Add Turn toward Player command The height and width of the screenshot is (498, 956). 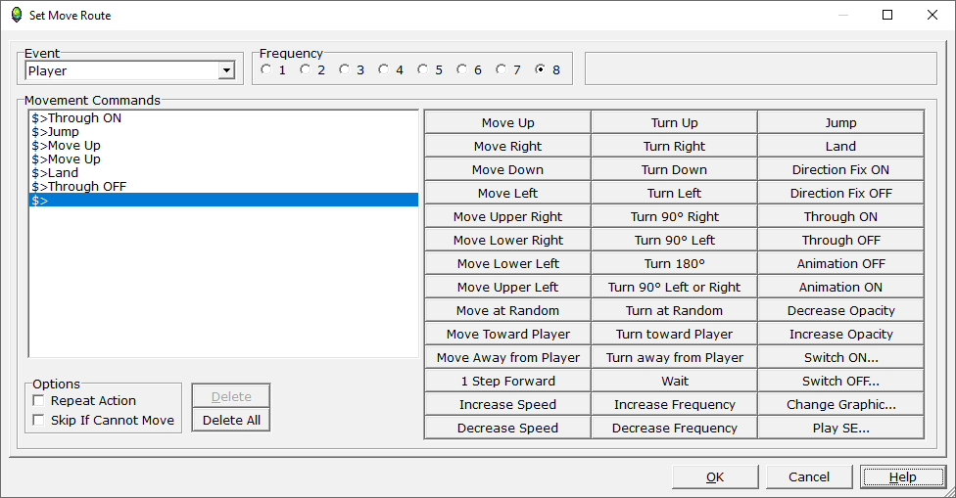(674, 334)
